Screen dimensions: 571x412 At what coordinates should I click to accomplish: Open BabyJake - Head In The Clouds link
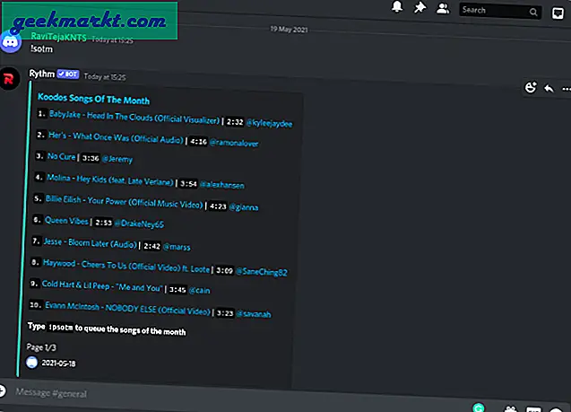tap(134, 117)
